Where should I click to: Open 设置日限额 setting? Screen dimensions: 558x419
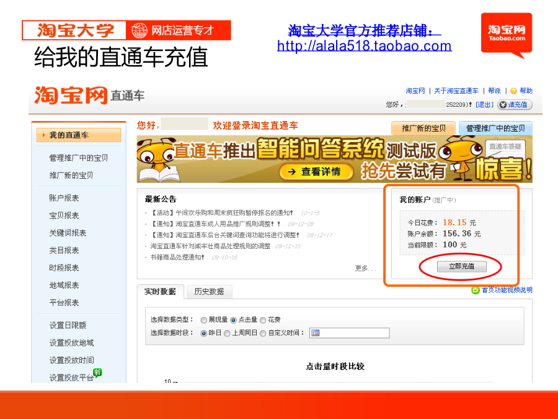tap(68, 325)
